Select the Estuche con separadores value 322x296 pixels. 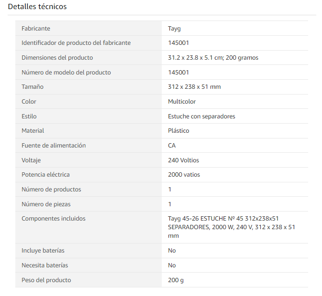201,116
